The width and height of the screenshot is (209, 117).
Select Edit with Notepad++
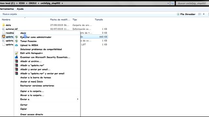31,53
